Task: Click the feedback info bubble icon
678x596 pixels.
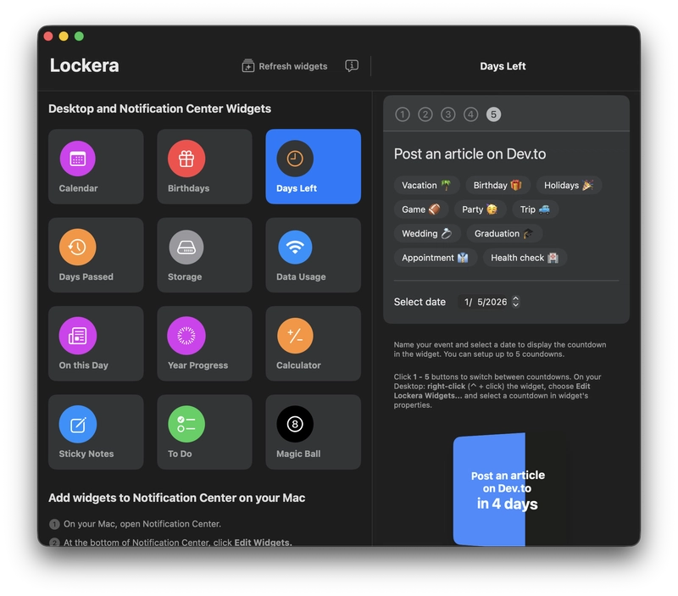Action: (x=352, y=66)
